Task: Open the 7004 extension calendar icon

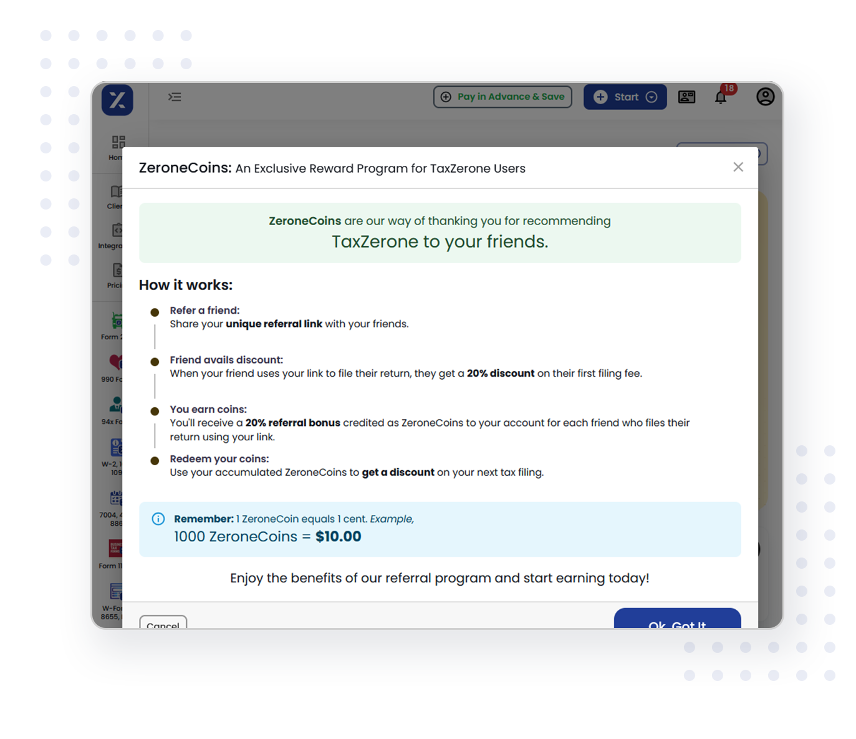Action: coord(115,503)
